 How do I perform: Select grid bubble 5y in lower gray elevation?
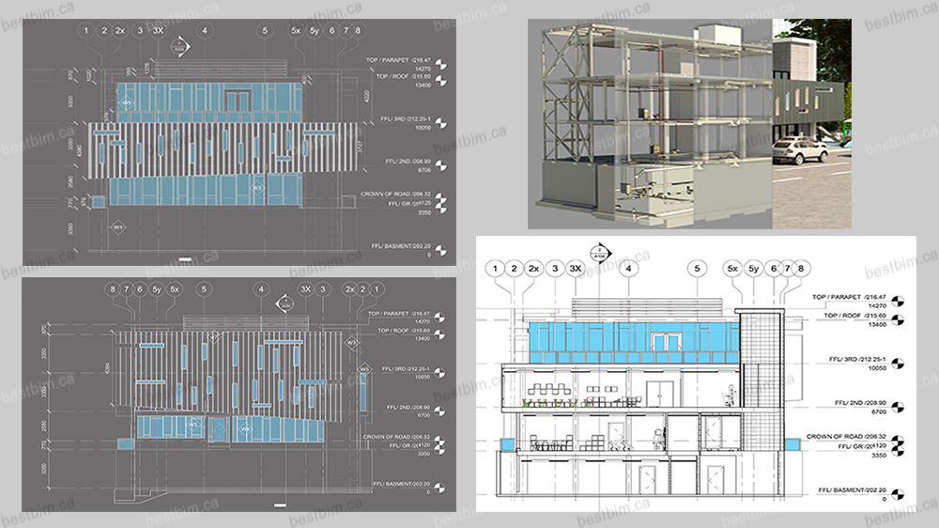click(156, 288)
